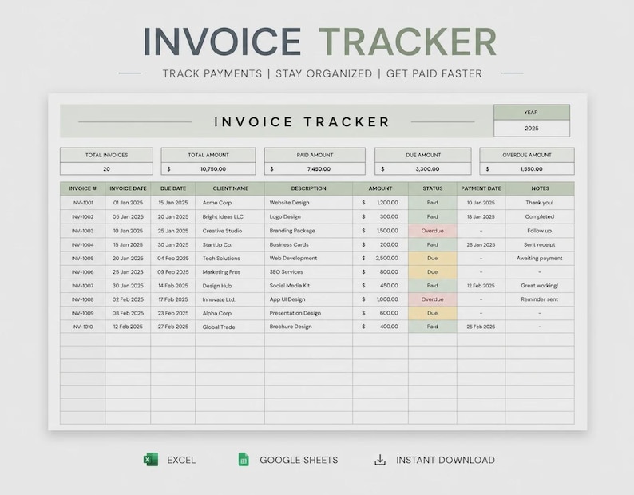Select the Marketing Pros client cell
Screen dimensions: 634x495
(230, 272)
